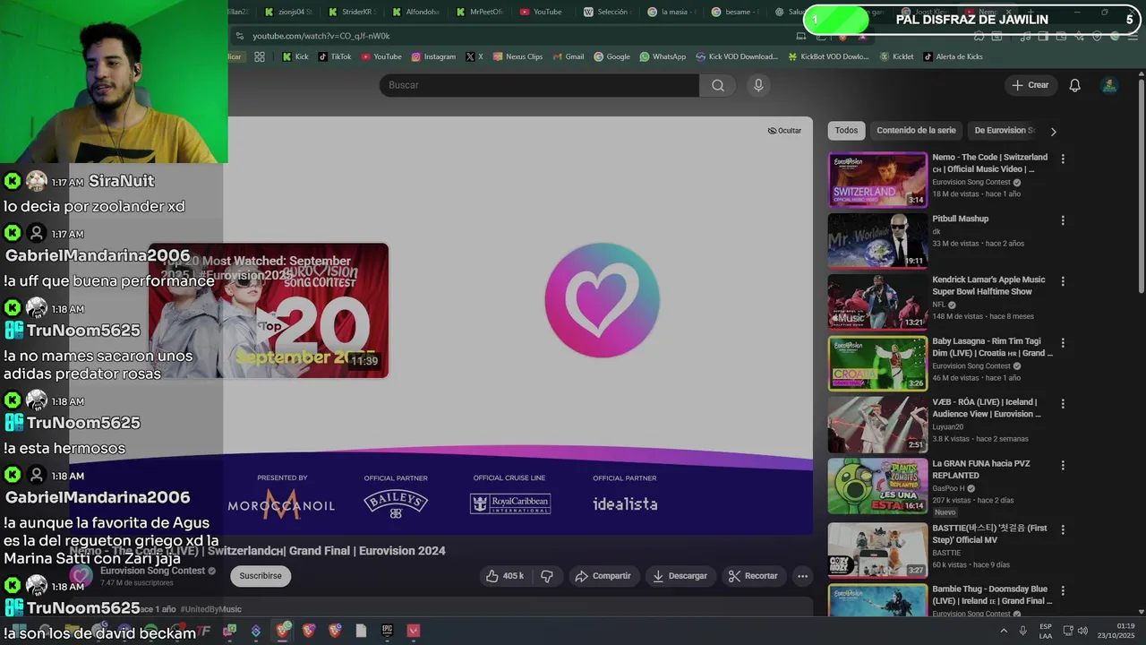Screen dimensions: 1146x645
Task: Switch to the besame browser tab
Action: [x=736, y=12]
